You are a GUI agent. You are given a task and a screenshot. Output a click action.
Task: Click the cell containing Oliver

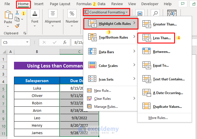pos(37,96)
